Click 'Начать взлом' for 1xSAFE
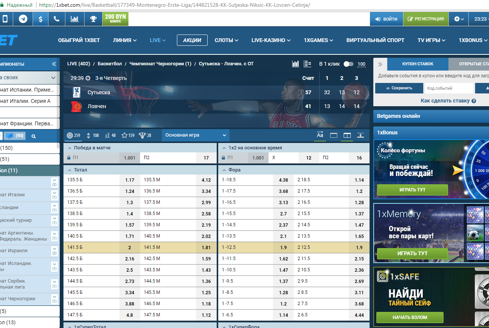Image resolution: width=489 pixels, height=328 pixels. click(x=410, y=317)
